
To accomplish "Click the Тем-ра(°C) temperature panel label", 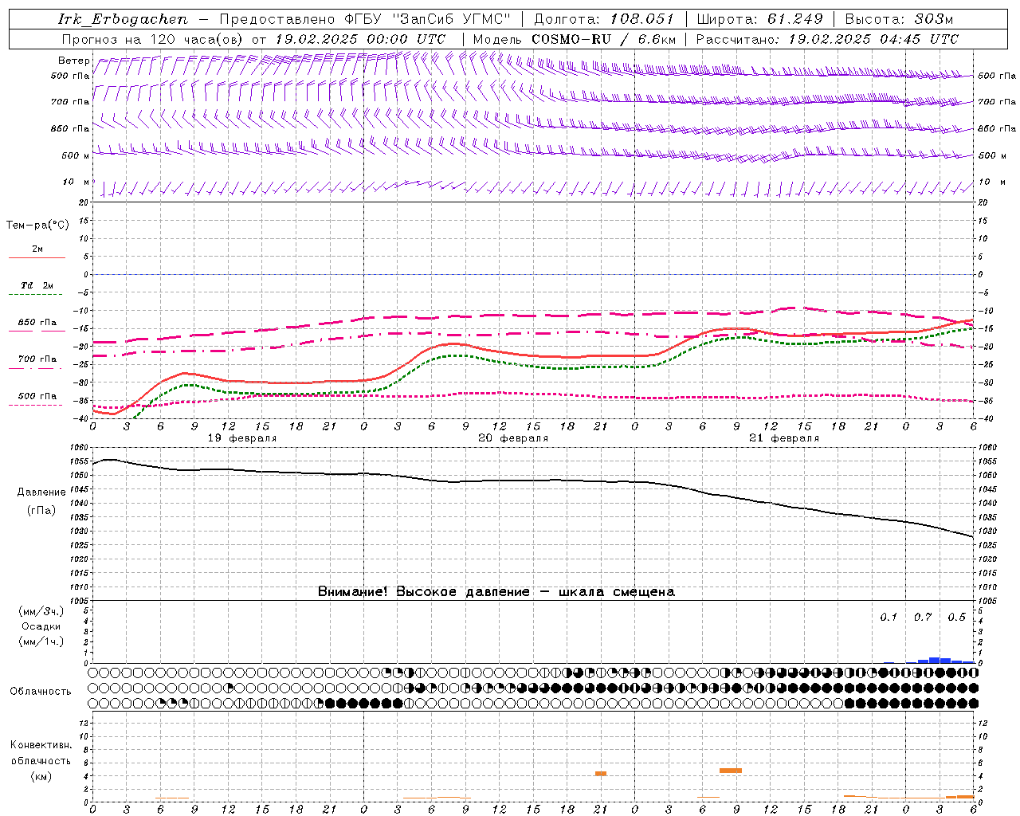I will 37,225.
